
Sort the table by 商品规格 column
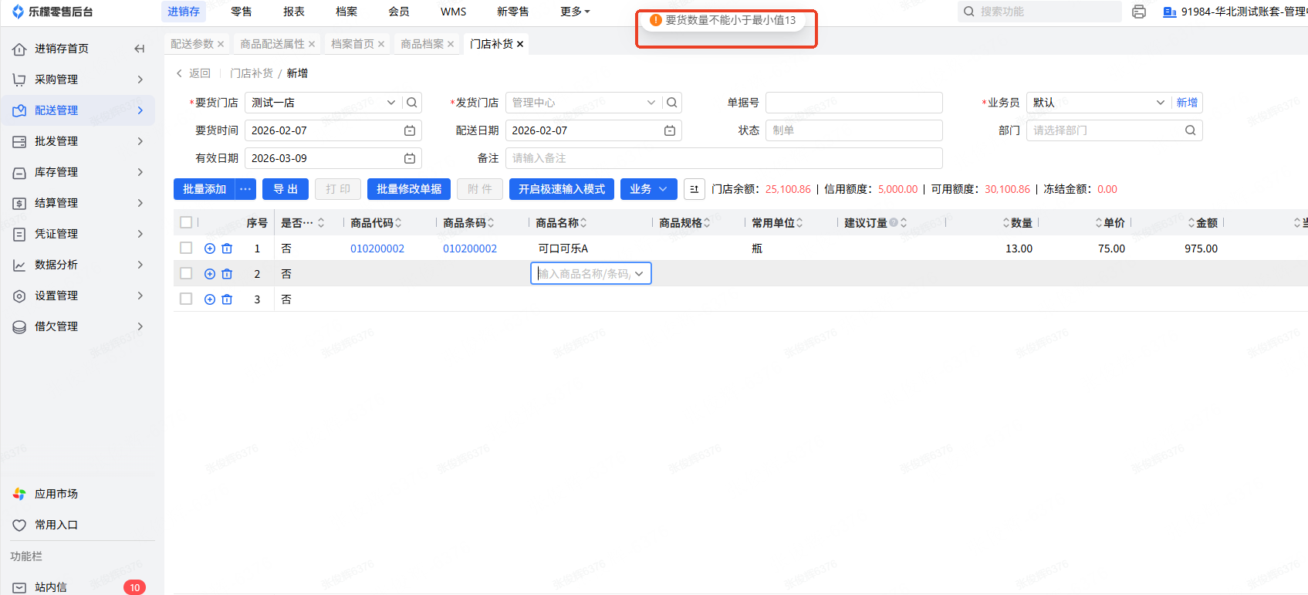[707, 223]
